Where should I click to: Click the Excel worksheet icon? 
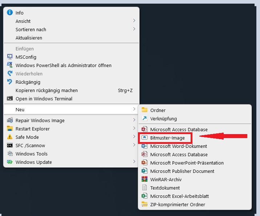(x=145, y=196)
